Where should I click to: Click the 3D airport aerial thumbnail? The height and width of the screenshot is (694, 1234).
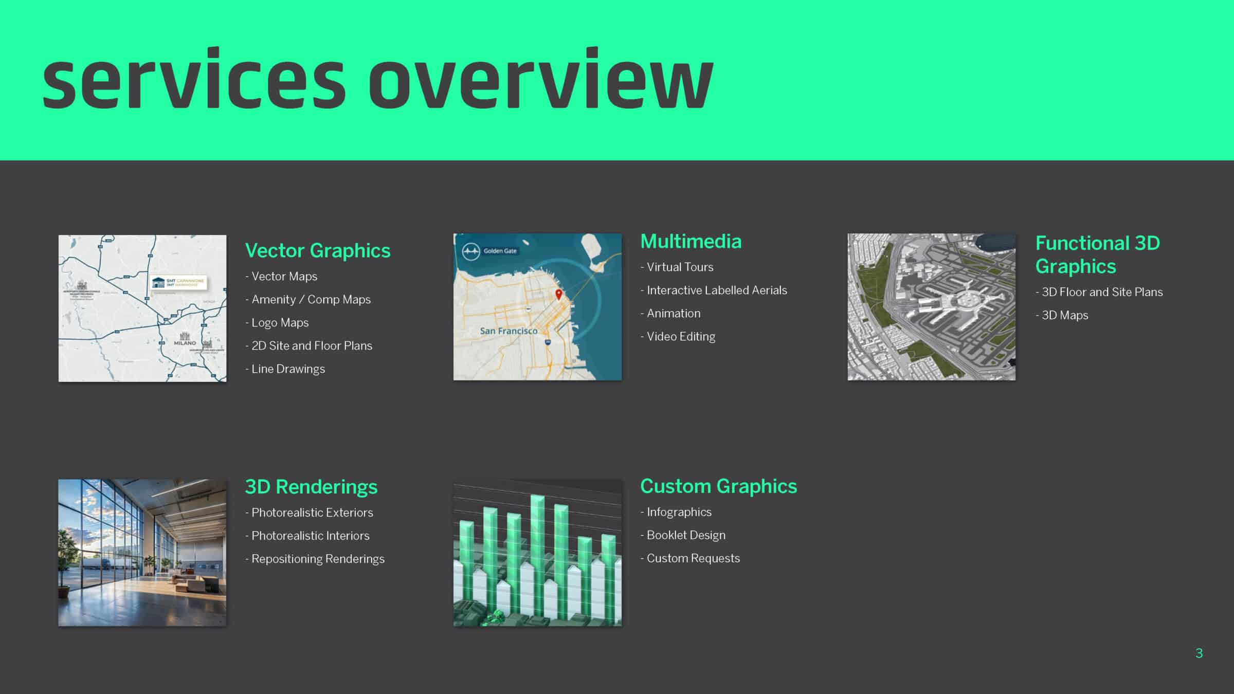click(x=931, y=307)
